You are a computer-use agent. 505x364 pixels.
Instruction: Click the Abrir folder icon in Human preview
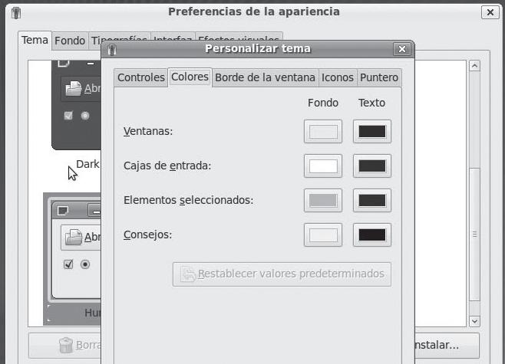74,238
